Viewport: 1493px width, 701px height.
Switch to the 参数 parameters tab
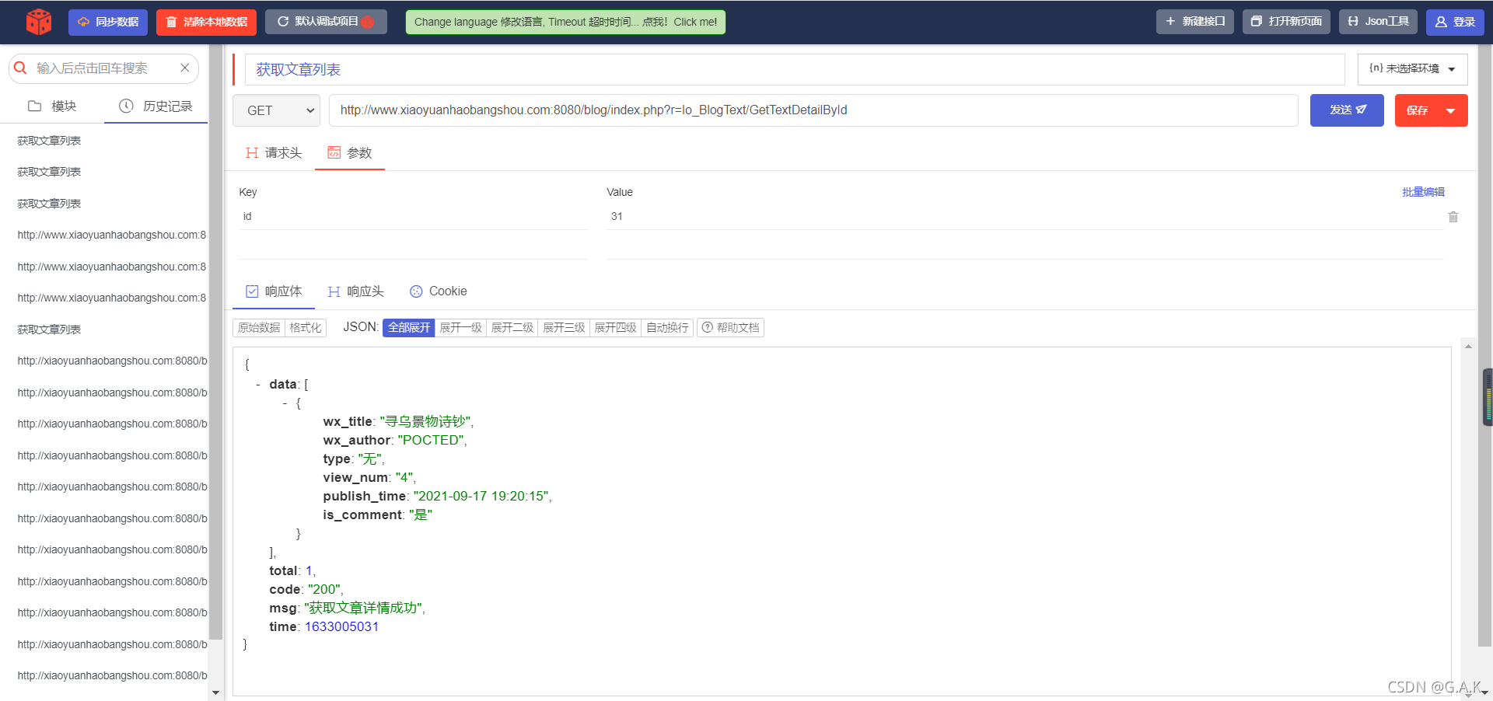[350, 153]
